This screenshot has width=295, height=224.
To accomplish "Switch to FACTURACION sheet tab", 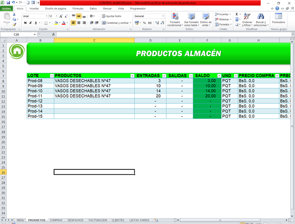I will [98, 220].
